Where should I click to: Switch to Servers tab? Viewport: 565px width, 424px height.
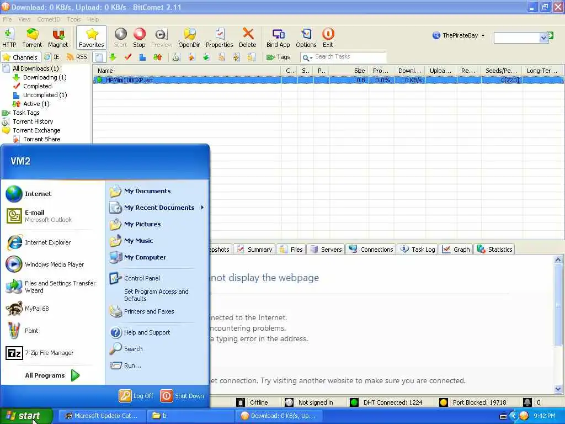(x=326, y=249)
